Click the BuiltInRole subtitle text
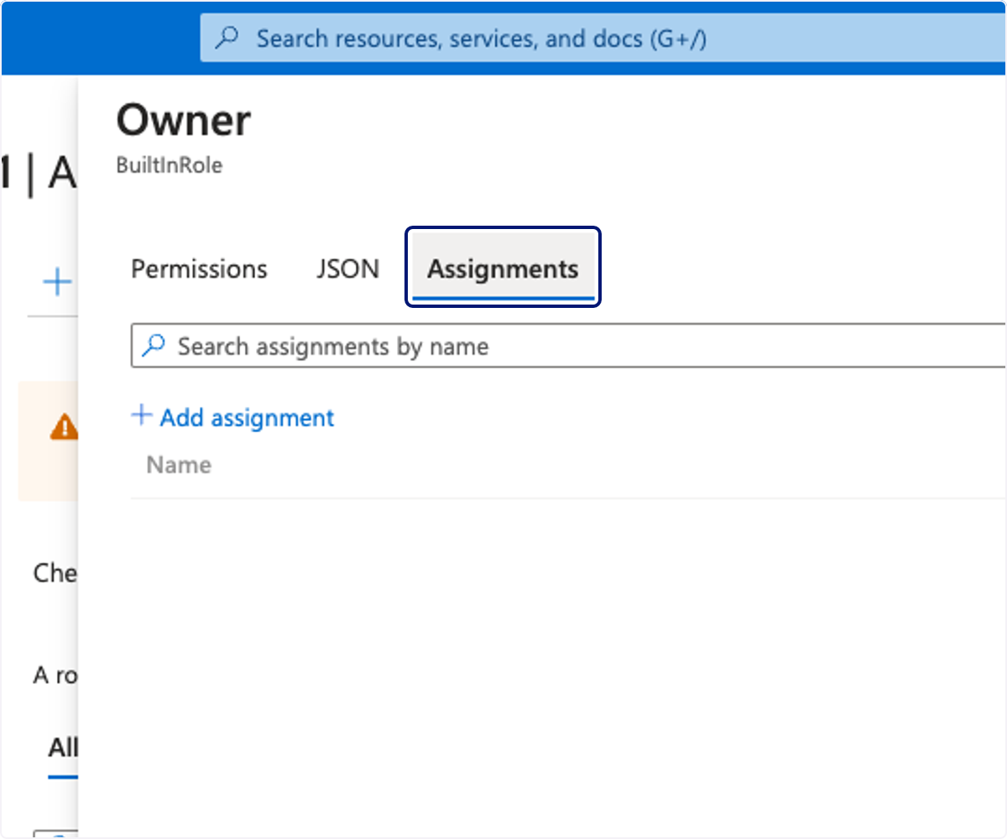1007x839 pixels. pos(169,165)
